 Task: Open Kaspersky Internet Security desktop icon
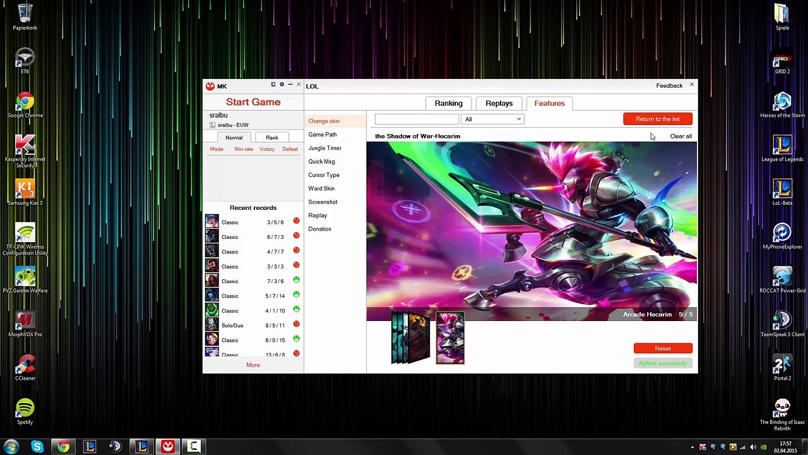(25, 150)
